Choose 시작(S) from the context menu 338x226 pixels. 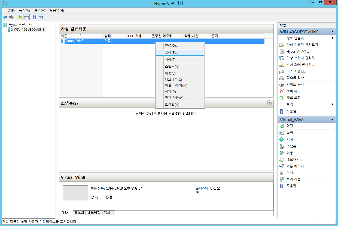click(180, 60)
